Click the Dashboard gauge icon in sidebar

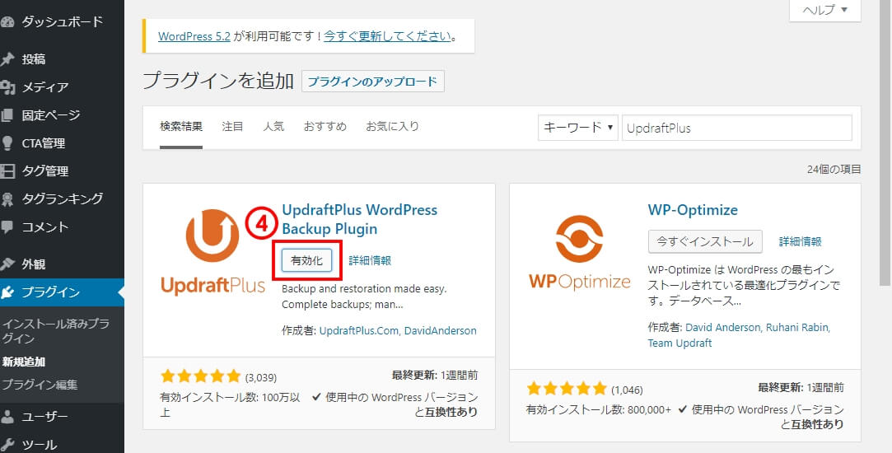pos(7,22)
